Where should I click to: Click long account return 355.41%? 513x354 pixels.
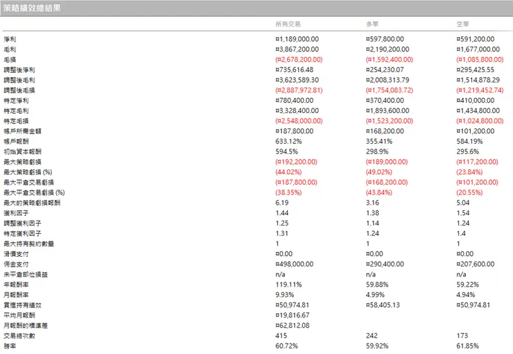[x=379, y=141]
